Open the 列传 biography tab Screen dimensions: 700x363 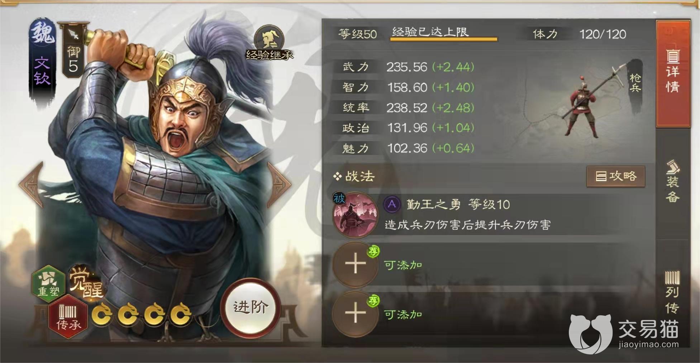[x=672, y=292]
